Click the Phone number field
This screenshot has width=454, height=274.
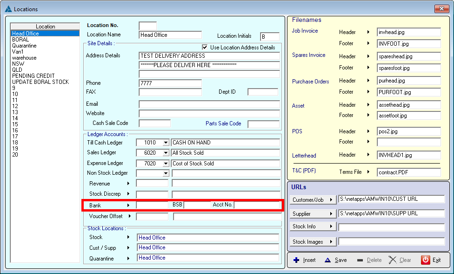point(170,83)
